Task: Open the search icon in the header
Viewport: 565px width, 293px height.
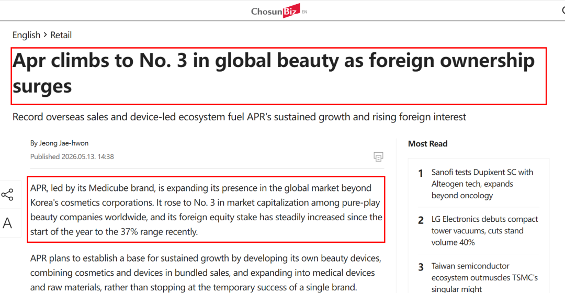Action: click(x=563, y=10)
